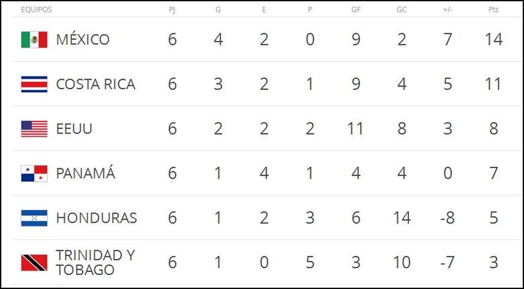
Task: Click the Panamá flag icon
Action: 34,174
